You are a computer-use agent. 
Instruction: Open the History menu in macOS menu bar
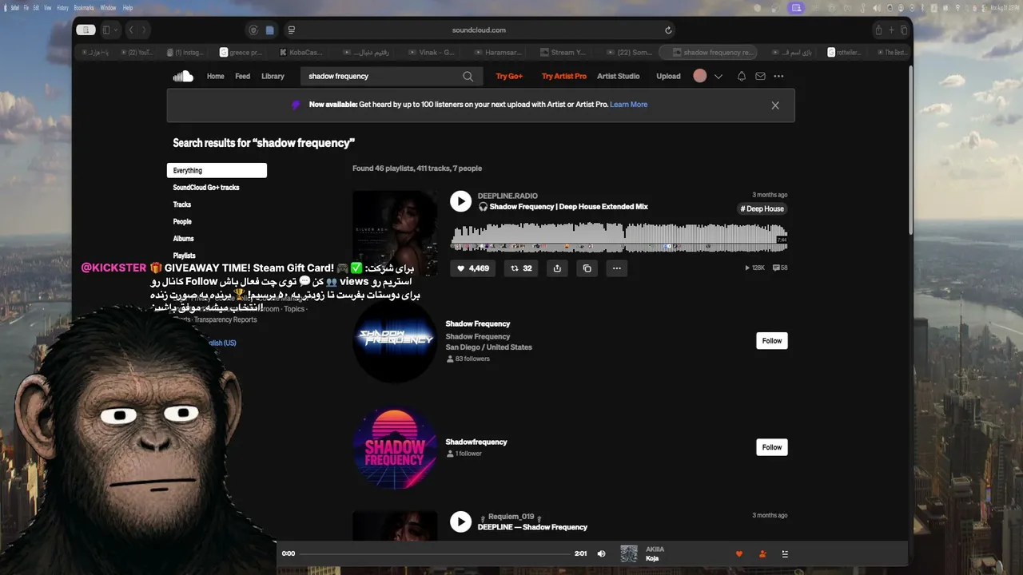[x=62, y=7]
